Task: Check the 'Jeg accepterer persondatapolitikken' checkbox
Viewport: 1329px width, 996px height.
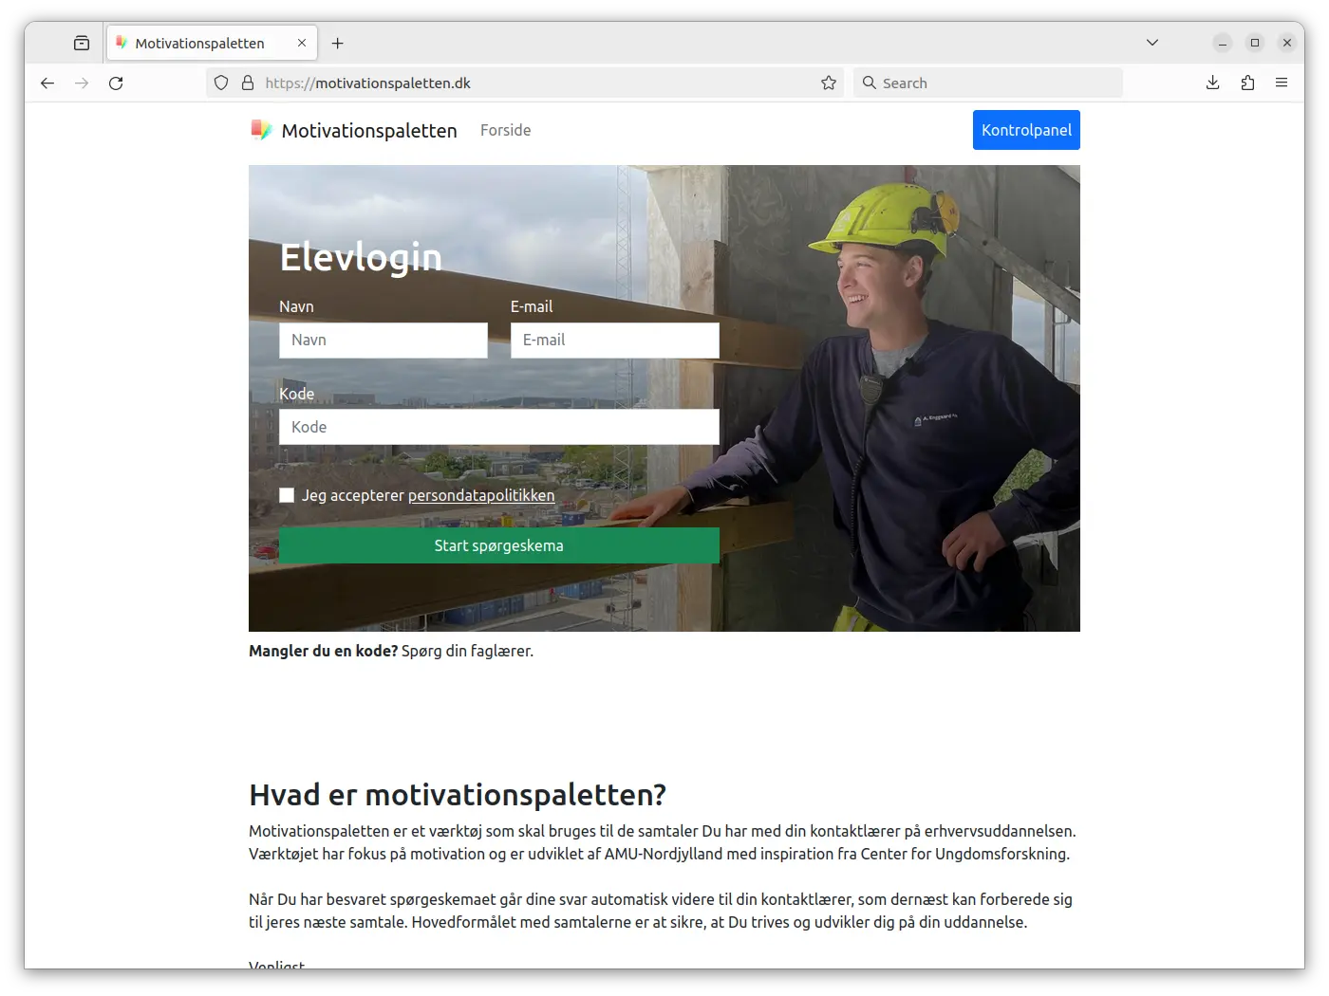Action: point(287,495)
